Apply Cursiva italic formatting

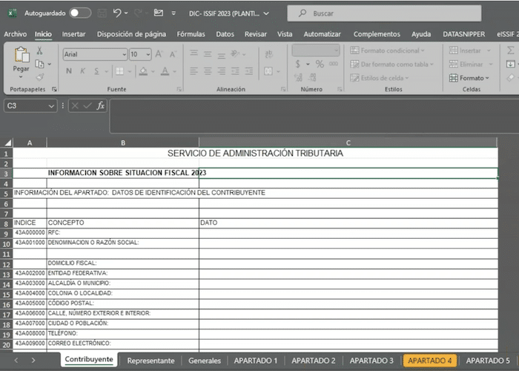[82, 71]
